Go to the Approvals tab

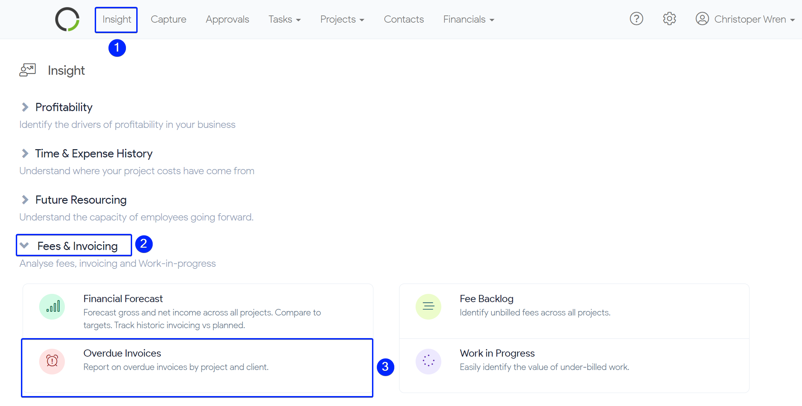pos(227,20)
